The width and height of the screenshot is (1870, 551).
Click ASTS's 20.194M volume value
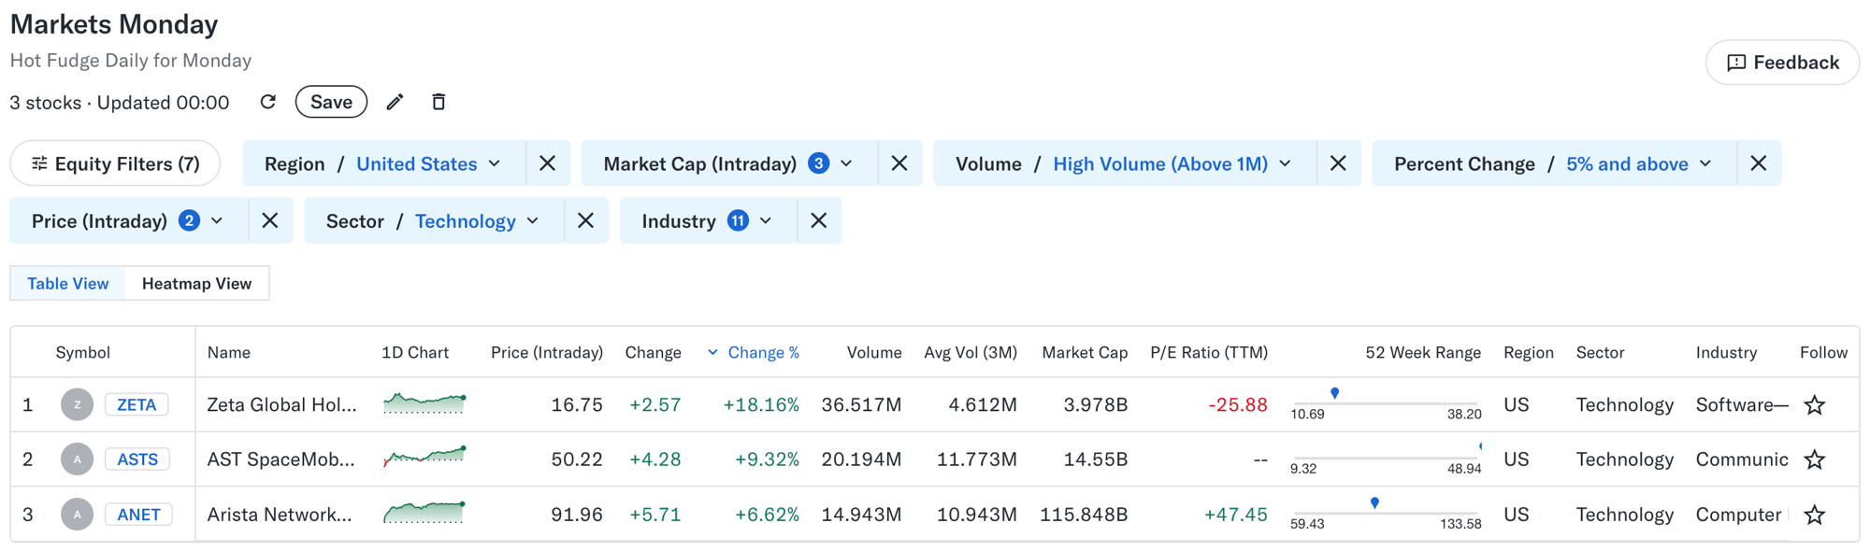[861, 459]
